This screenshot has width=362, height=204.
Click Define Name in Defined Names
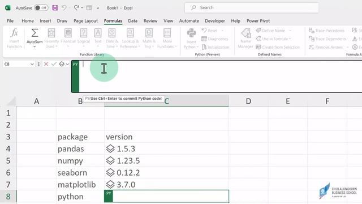point(270,31)
